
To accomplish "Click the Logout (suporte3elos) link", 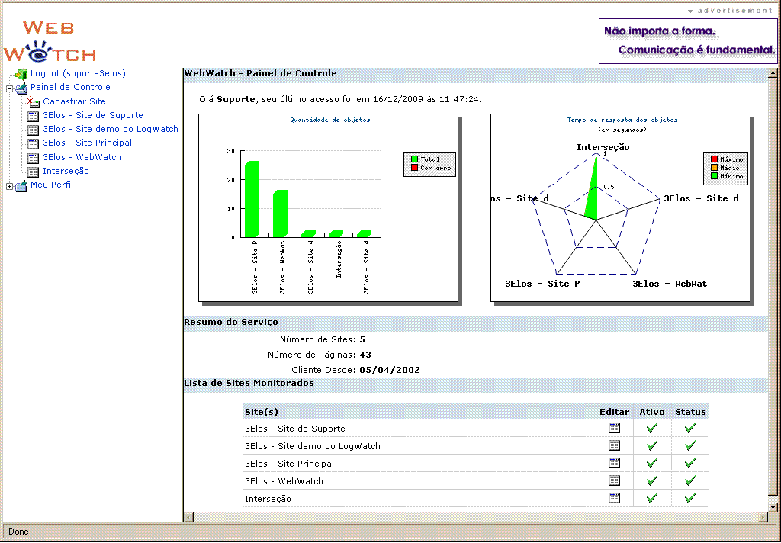I will click(78, 73).
